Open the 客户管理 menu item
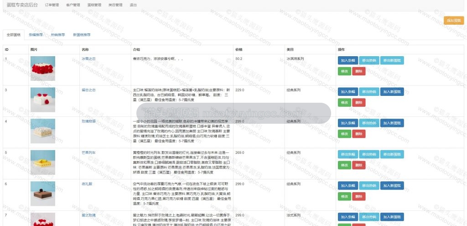Screen dimensions: 467x226 click(73, 5)
